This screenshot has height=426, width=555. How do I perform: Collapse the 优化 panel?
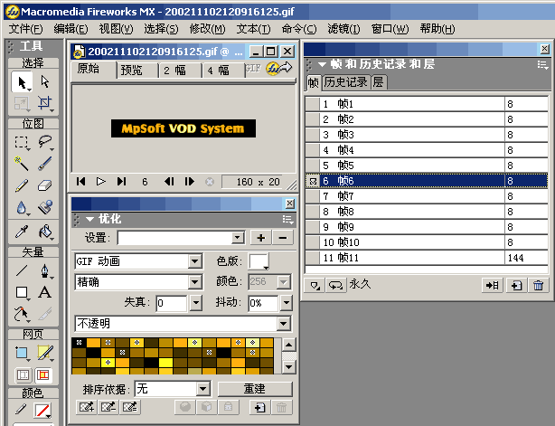[x=89, y=220]
